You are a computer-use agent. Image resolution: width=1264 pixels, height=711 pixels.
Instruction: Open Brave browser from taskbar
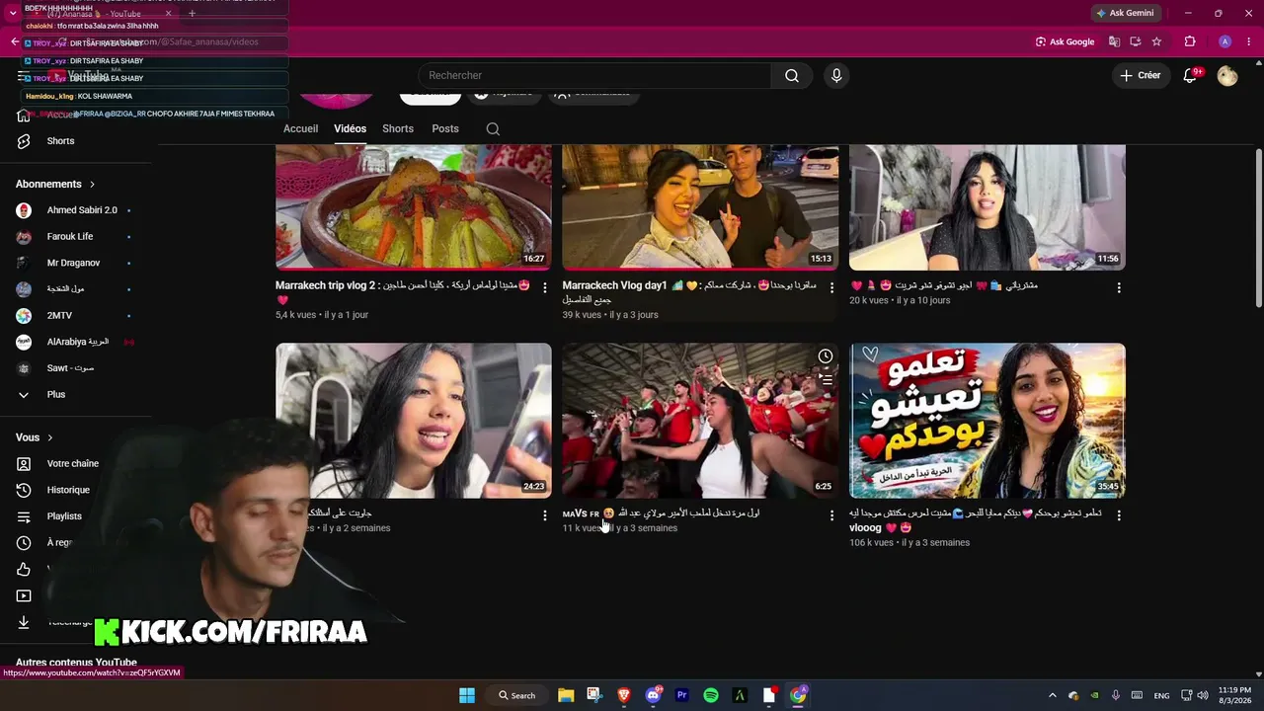(x=624, y=695)
